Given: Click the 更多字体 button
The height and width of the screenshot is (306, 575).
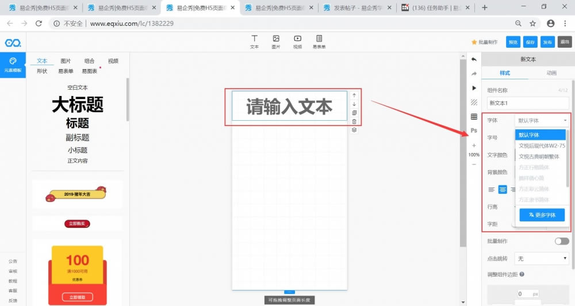Looking at the screenshot, I should [542, 215].
